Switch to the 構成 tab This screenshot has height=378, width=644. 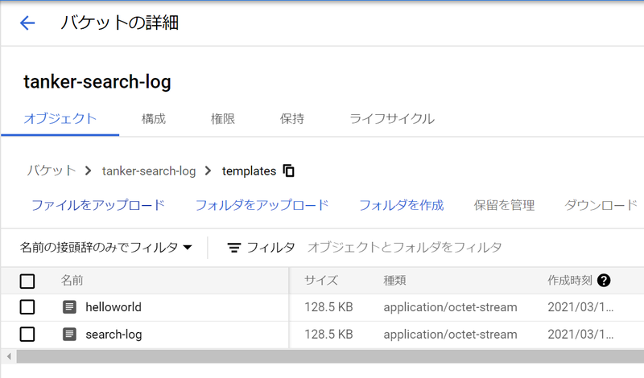pyautogui.click(x=154, y=118)
